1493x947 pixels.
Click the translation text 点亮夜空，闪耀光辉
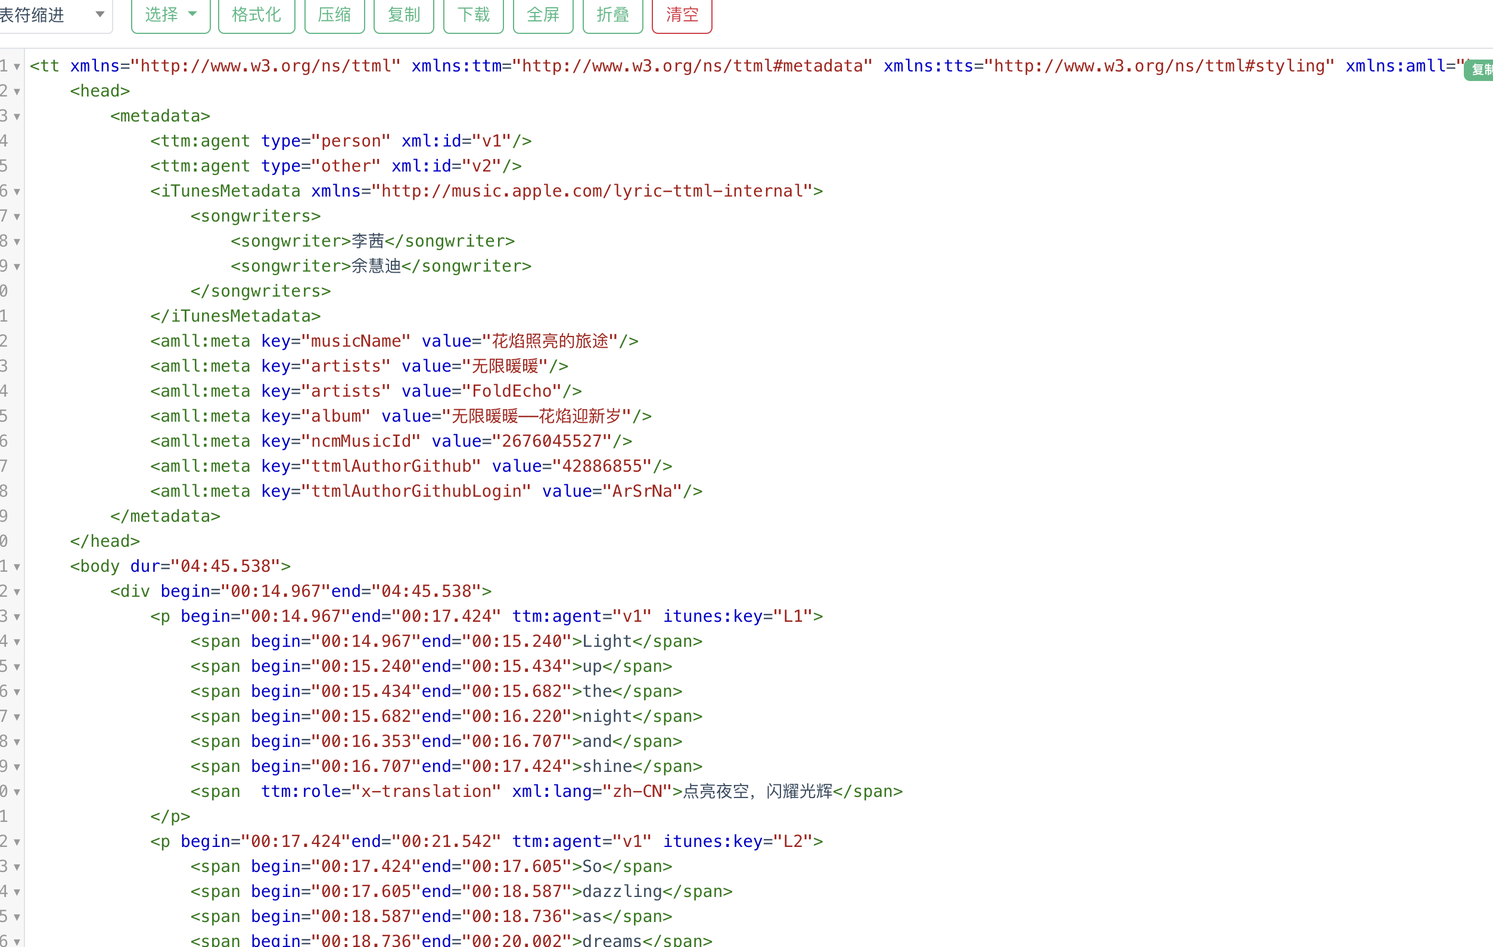[757, 792]
